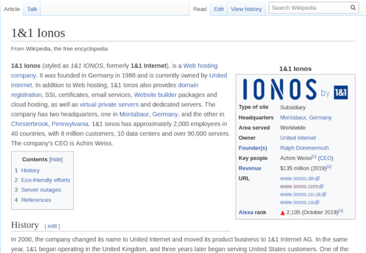366x253 pixels.
Task: Open the www.ionos.com URL link
Action: click(x=299, y=187)
